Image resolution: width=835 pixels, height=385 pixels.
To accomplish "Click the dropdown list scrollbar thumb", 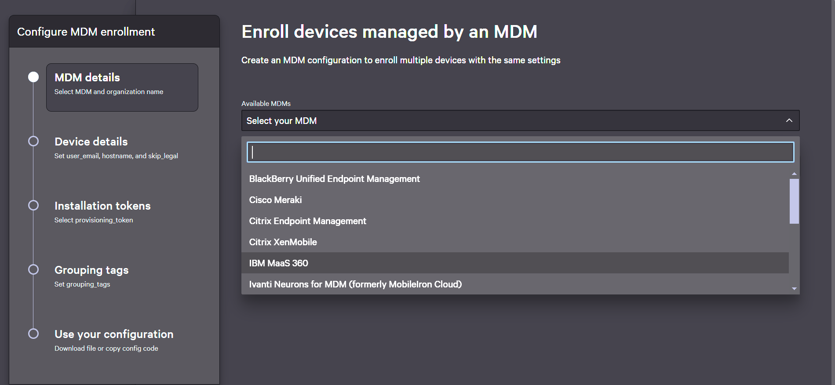I will click(x=794, y=201).
